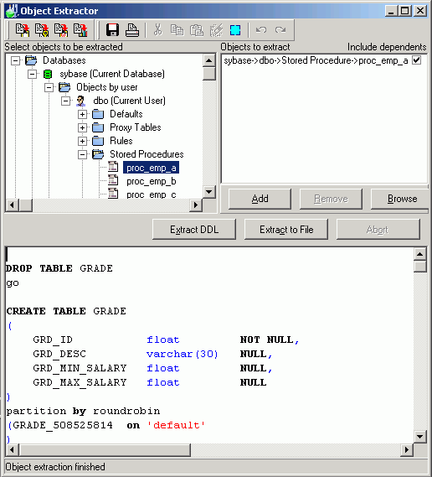
Task: Click the Defaults folder icon
Action: point(98,114)
